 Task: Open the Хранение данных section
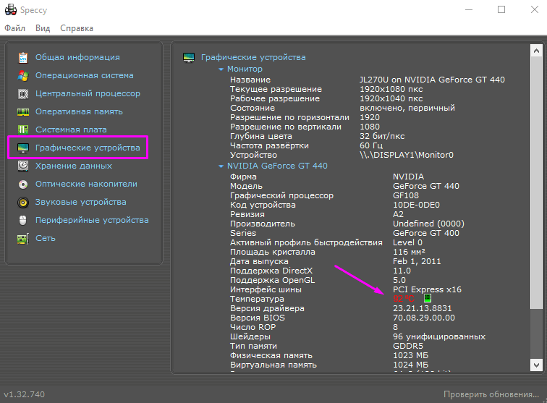74,166
